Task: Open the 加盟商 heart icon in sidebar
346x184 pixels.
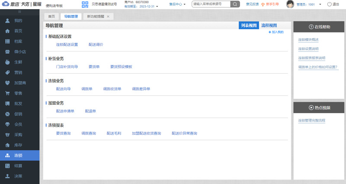Action: (x=7, y=83)
